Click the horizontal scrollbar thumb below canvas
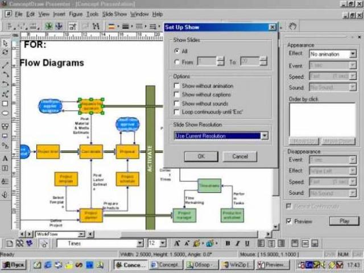364x273 pixels. point(189,234)
